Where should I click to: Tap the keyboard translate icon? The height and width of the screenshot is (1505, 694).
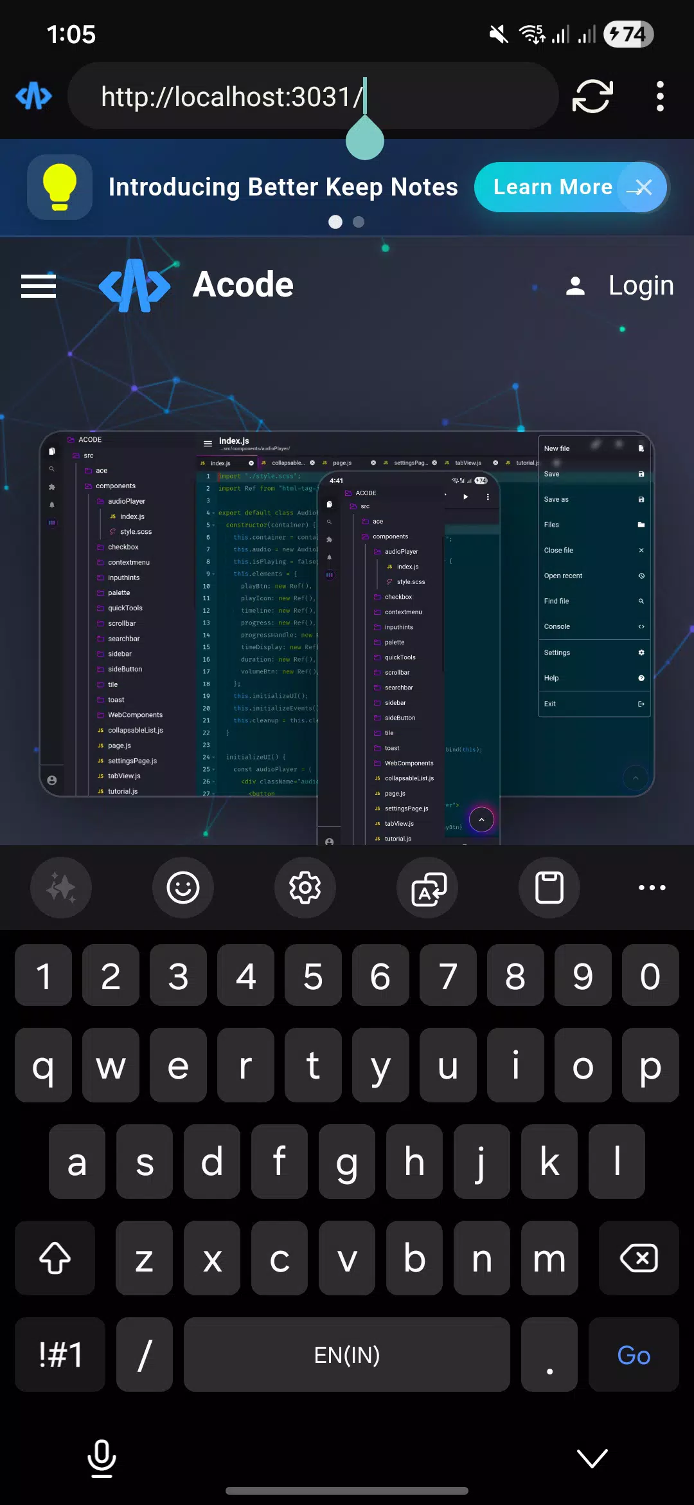pyautogui.click(x=427, y=888)
